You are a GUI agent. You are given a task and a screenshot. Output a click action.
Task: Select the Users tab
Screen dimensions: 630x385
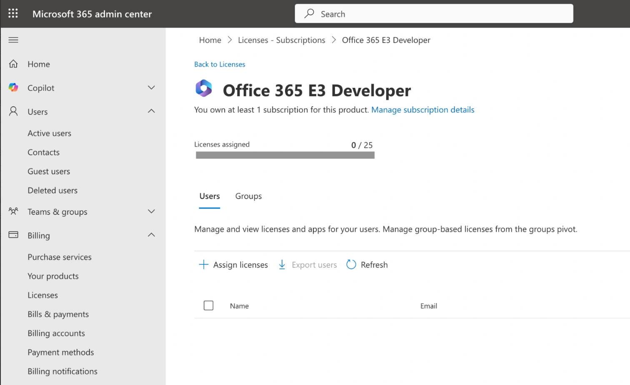point(210,196)
